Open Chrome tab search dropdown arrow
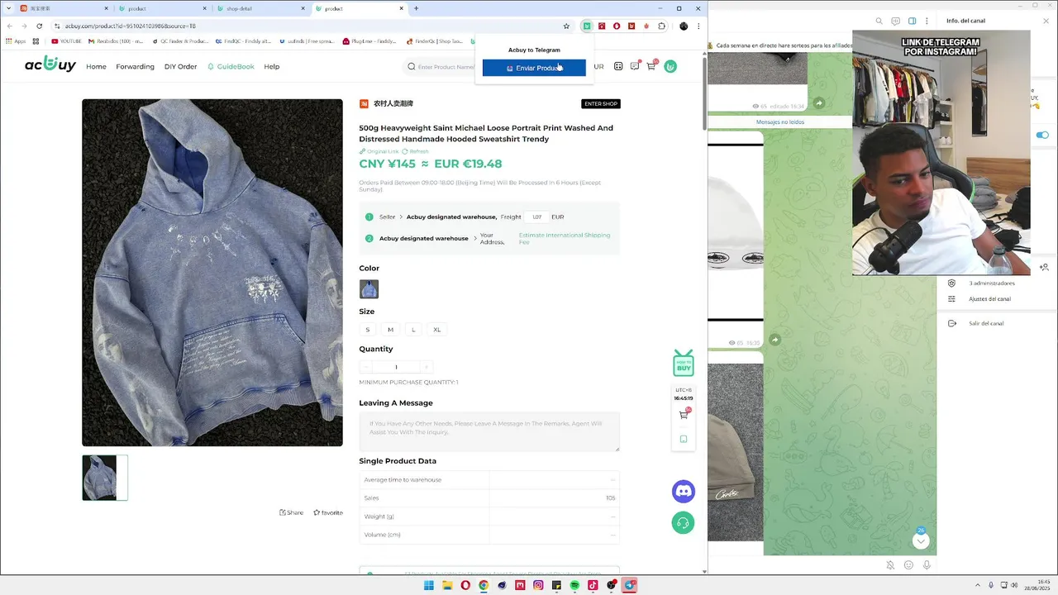The width and height of the screenshot is (1058, 595). click(9, 8)
